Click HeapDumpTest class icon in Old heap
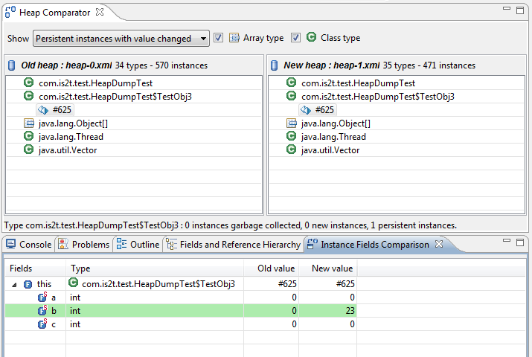The image size is (532, 357). [x=29, y=83]
